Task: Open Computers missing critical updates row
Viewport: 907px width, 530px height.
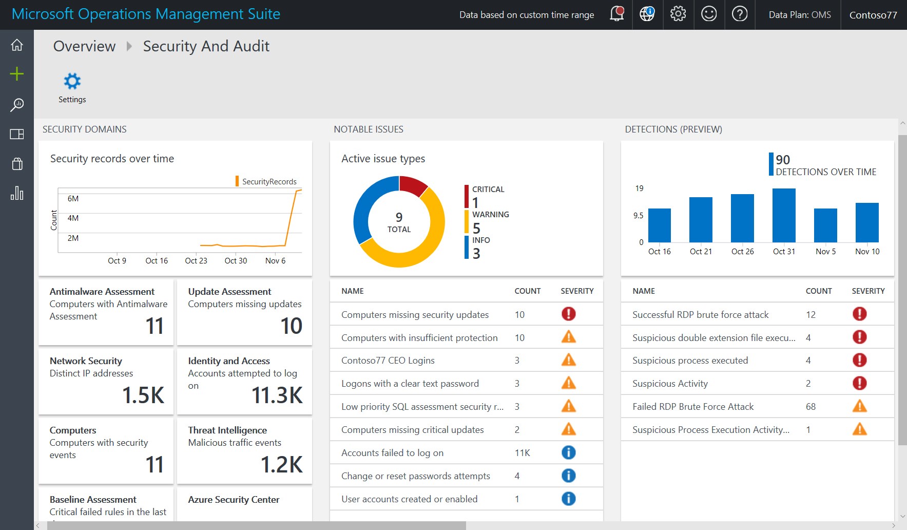Action: (x=466, y=429)
